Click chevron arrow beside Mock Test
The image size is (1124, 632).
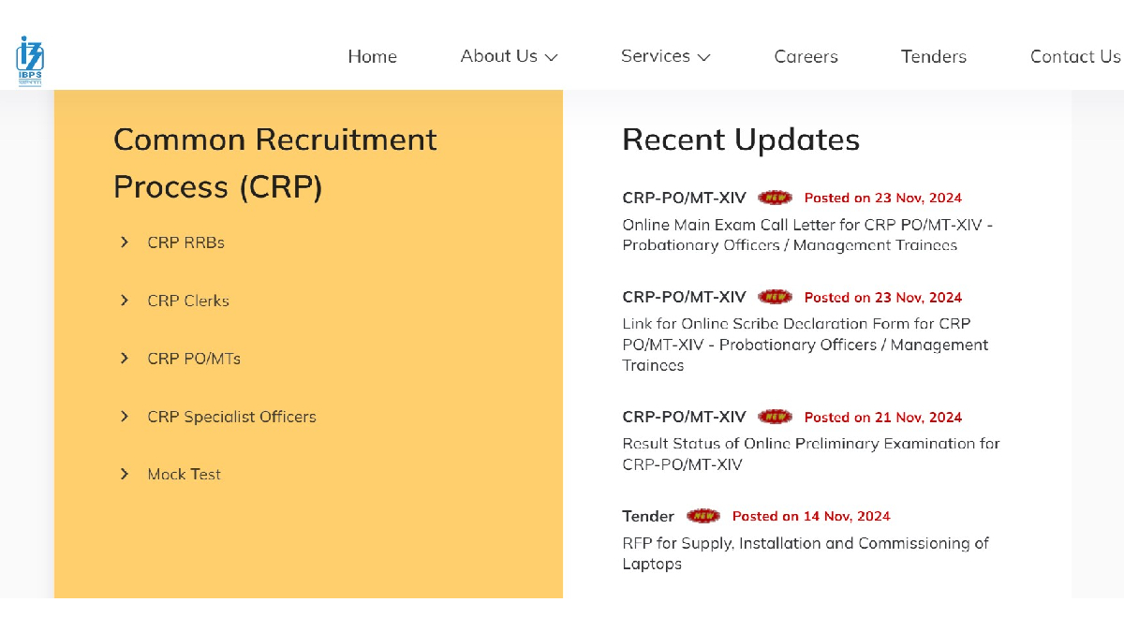click(125, 475)
